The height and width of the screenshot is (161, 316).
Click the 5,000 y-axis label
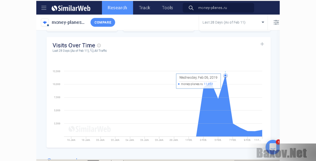click(57, 111)
